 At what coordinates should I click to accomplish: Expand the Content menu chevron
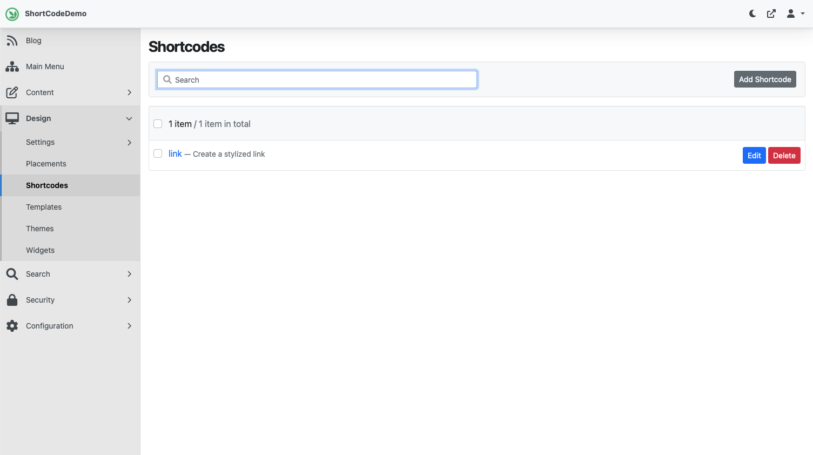129,92
